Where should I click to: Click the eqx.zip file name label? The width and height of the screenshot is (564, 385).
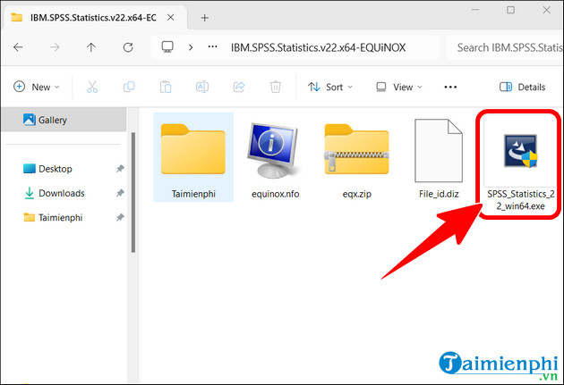357,194
